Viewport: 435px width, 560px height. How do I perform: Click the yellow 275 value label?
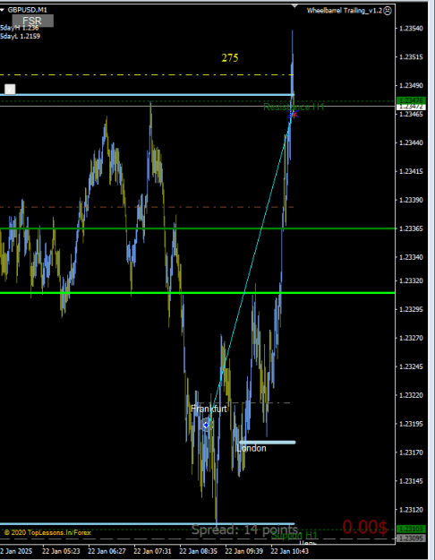click(x=230, y=58)
